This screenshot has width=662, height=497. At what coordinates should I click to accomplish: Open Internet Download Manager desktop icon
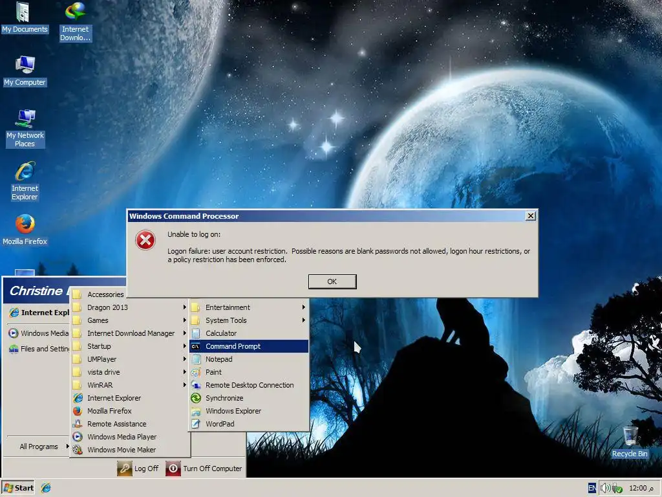(75, 21)
